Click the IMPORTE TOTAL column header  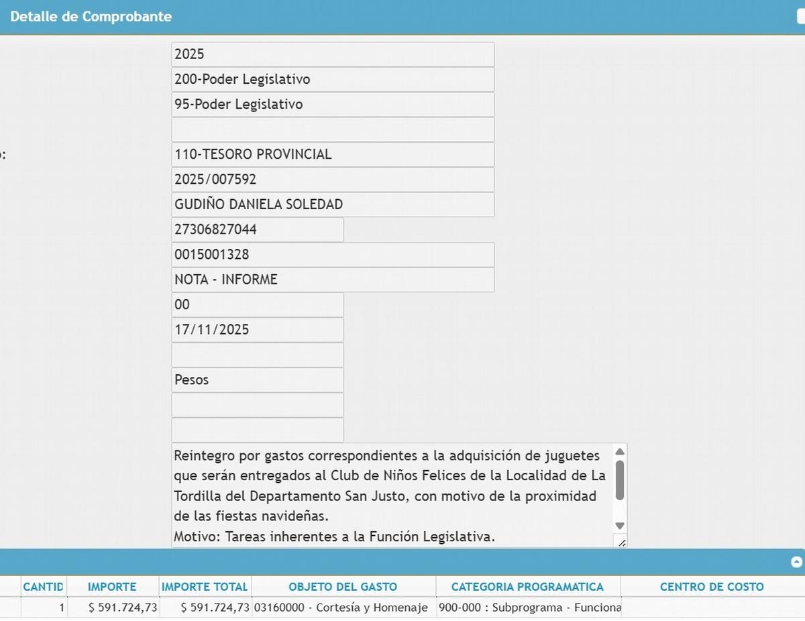(205, 587)
